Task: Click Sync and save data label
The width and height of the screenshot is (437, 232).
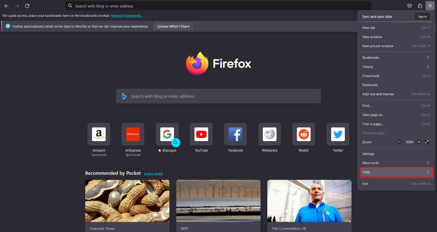Action: point(377,17)
